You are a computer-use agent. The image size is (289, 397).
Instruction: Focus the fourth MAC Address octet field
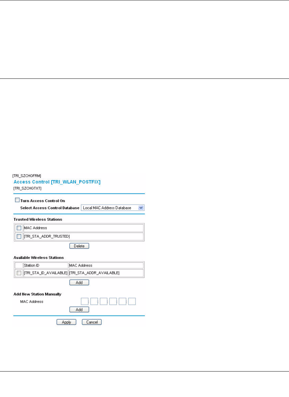click(113, 301)
